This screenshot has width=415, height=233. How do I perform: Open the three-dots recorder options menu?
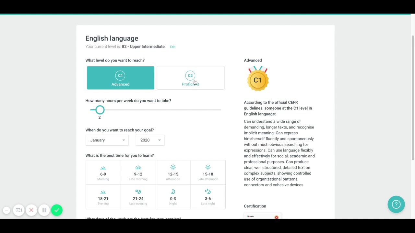pyautogui.click(x=6, y=210)
